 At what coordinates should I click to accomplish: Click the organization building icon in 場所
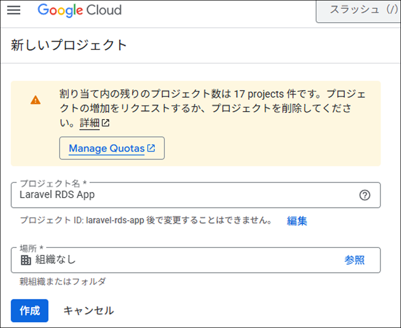click(26, 260)
